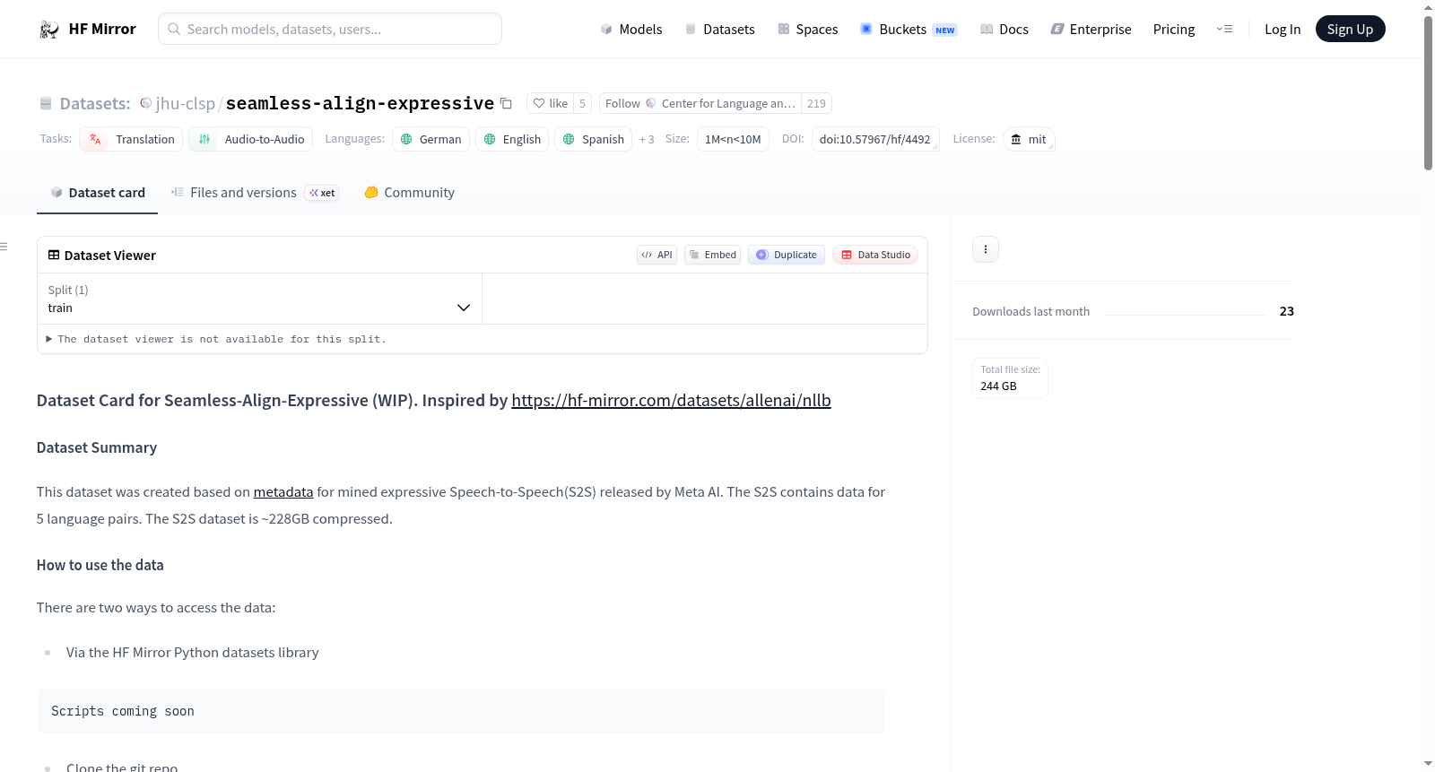Expand the navigation overflow menu icon
The height and width of the screenshot is (772, 1435).
1224,30
